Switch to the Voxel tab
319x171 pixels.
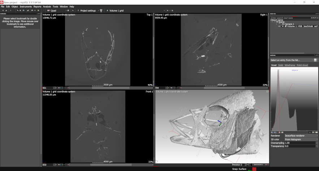click(x=274, y=65)
